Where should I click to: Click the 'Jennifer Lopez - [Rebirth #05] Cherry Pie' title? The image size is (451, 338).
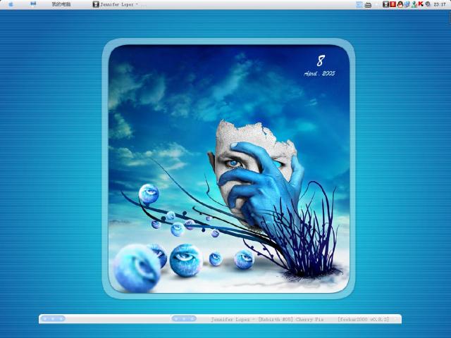tap(267, 319)
